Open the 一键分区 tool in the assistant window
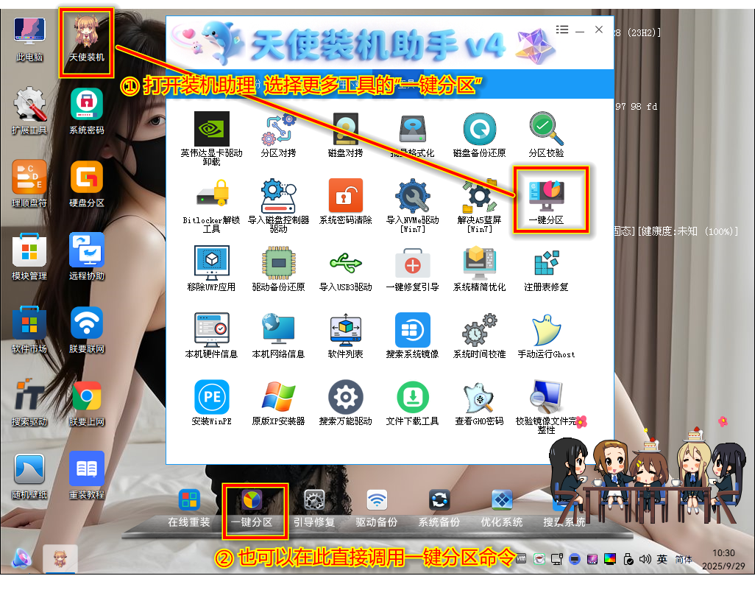 [545, 197]
